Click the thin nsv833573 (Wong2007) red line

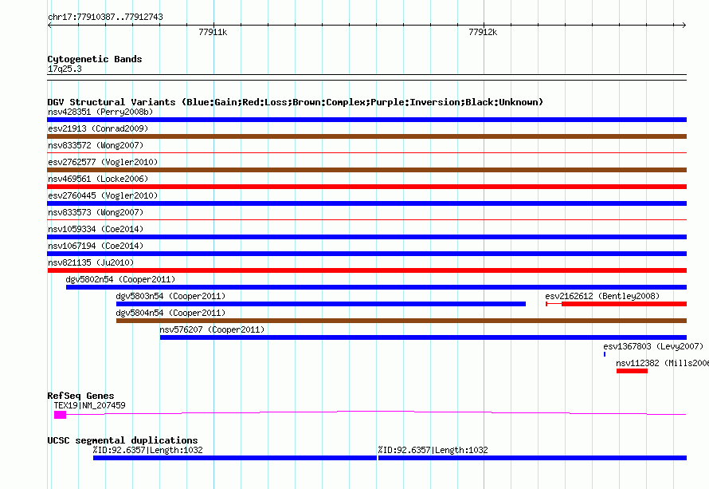click(x=366, y=220)
